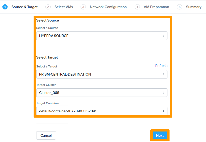Open the PRISM-CENTRAL-DESTINATION target dropdown

[x=102, y=74]
